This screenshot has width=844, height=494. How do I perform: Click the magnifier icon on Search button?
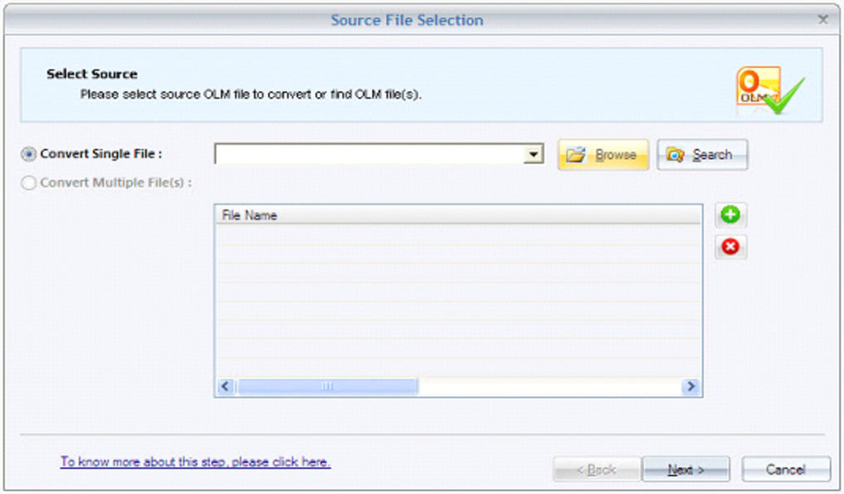tap(675, 155)
